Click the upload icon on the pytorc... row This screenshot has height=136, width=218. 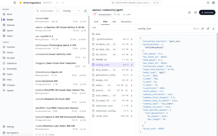click(126, 90)
